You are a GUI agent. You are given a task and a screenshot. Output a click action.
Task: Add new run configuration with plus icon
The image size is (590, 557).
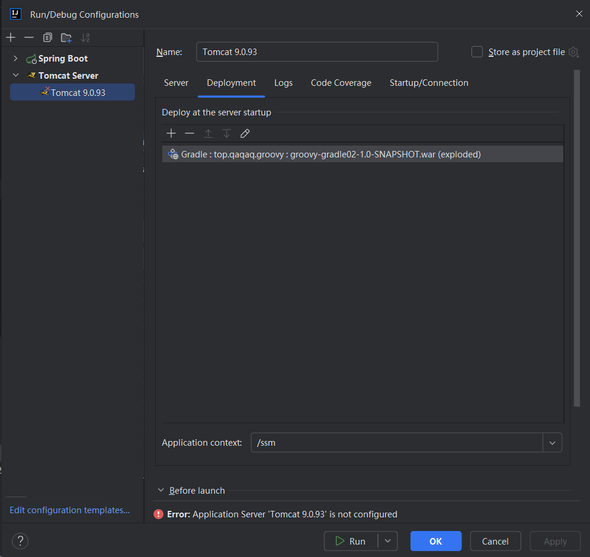(x=11, y=38)
